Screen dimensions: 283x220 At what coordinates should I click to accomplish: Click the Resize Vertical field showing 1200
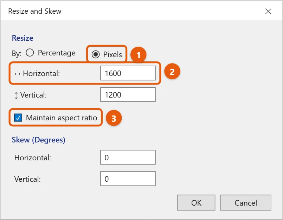[x=128, y=95]
